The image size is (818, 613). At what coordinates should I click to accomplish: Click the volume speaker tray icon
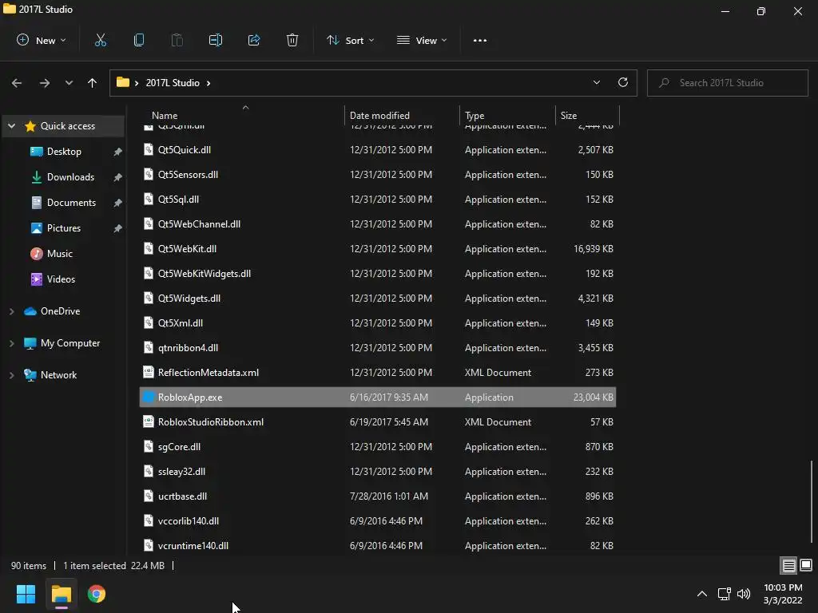pyautogui.click(x=744, y=594)
